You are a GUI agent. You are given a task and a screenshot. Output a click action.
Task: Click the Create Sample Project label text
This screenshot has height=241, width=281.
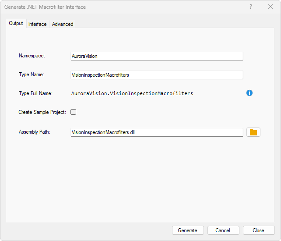tap(42, 112)
